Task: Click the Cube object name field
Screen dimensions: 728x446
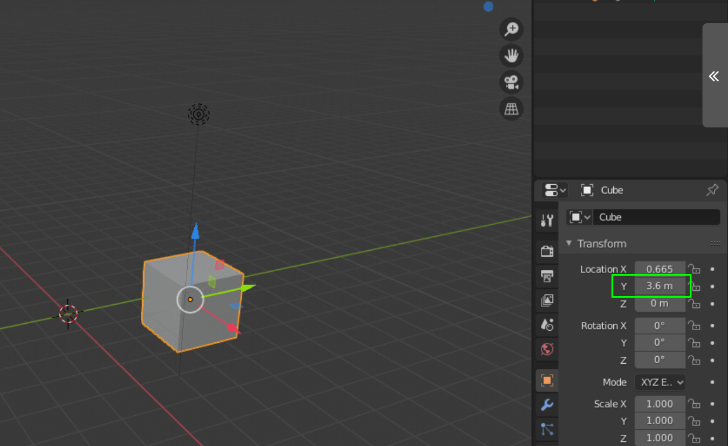Action: pos(656,217)
